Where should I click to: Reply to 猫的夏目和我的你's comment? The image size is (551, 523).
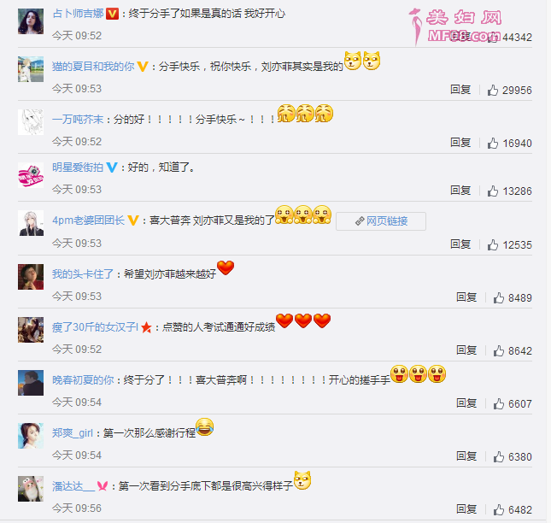point(460,90)
